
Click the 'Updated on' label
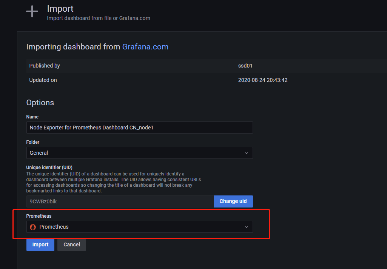[x=43, y=80]
